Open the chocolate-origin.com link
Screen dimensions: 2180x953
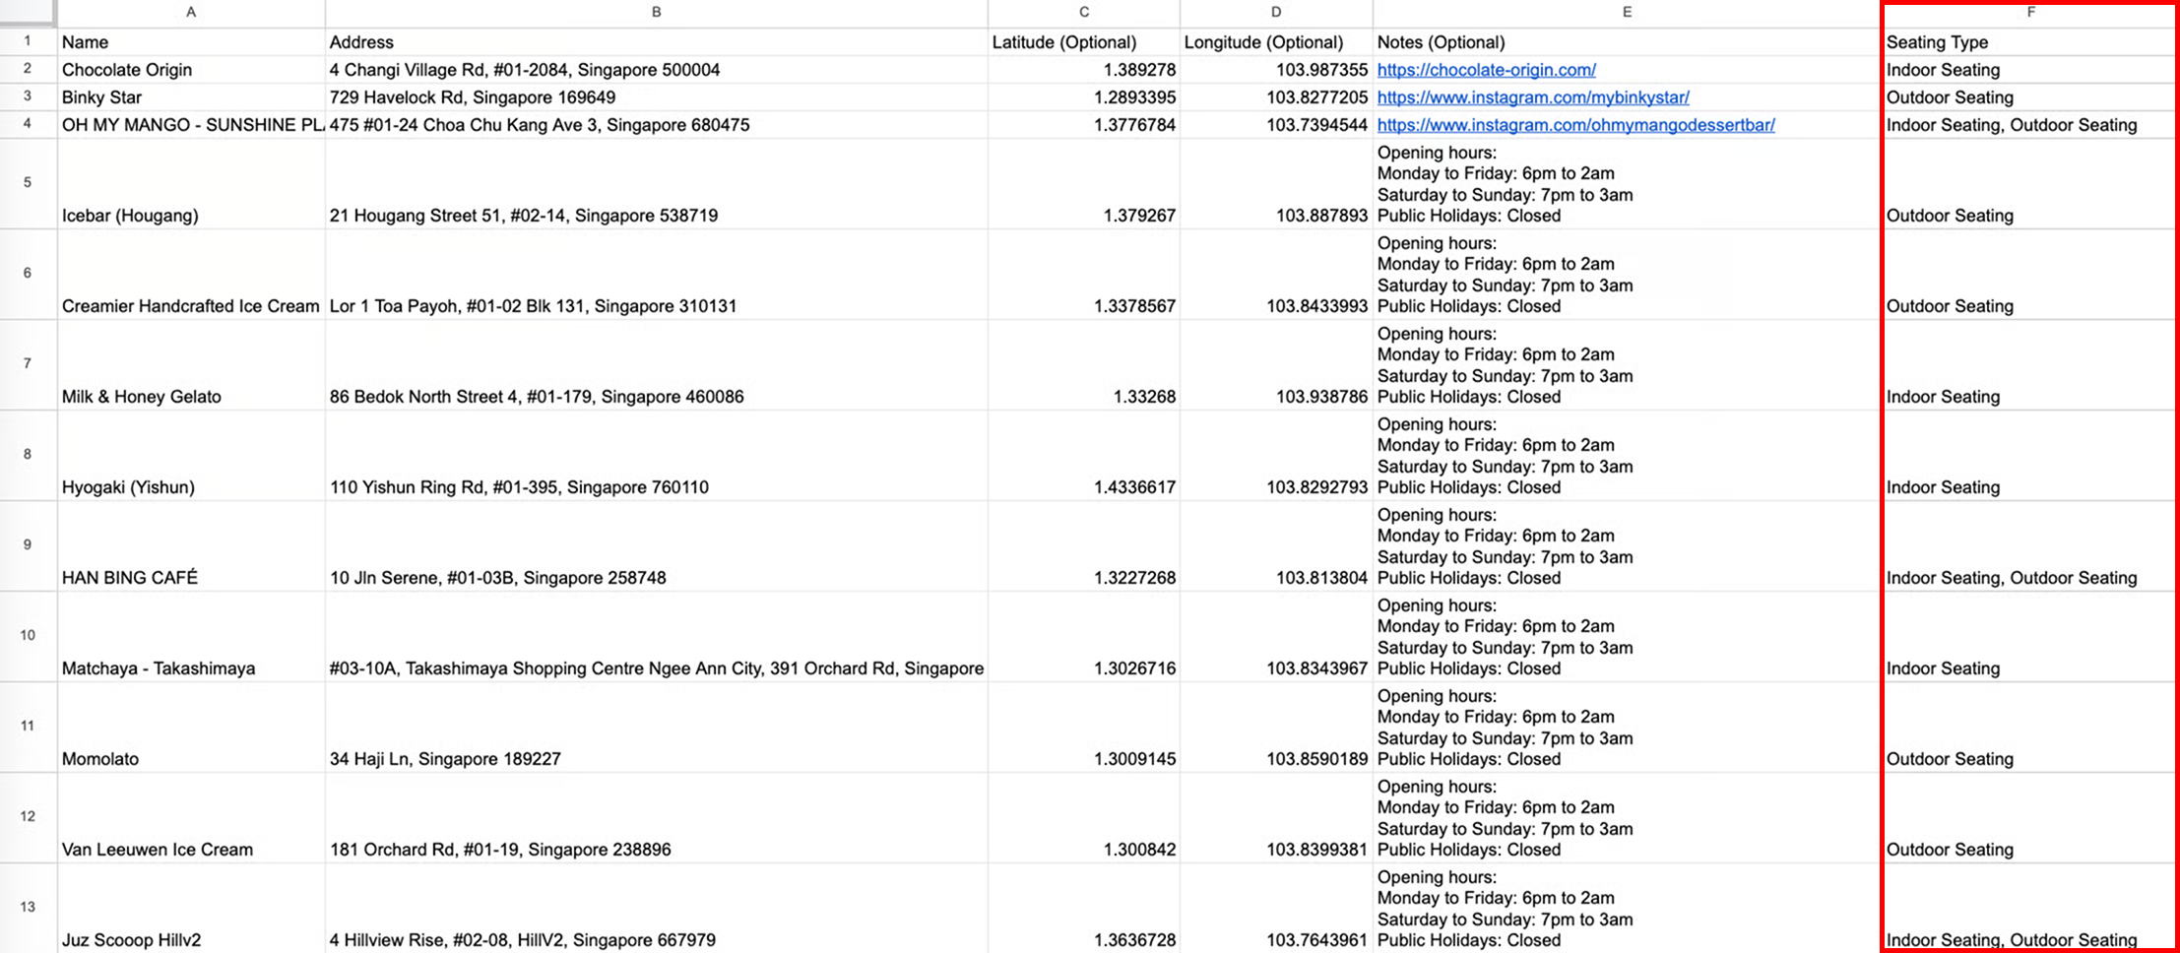(x=1486, y=70)
